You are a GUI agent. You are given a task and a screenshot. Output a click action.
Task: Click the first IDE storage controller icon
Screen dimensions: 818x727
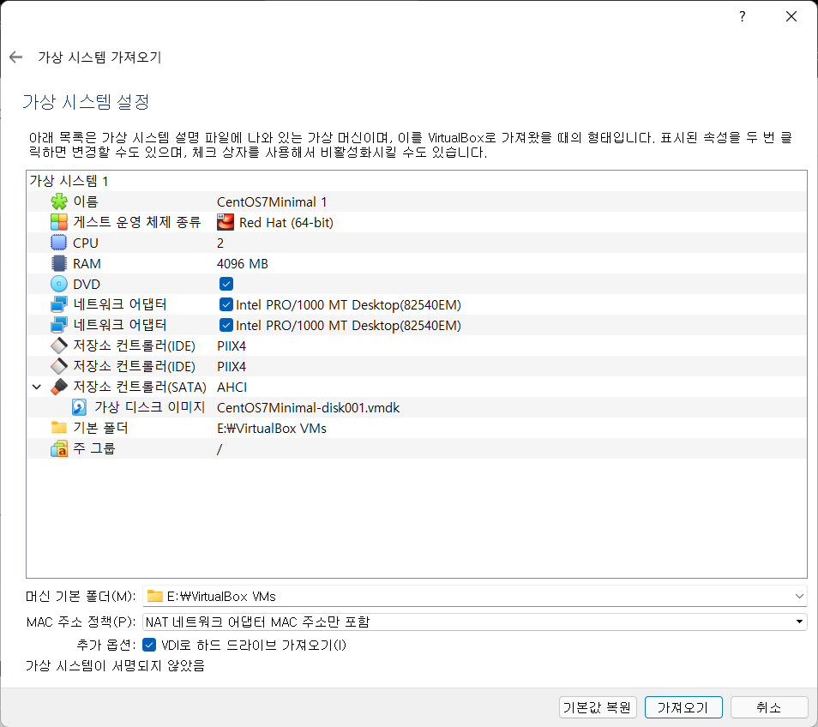[59, 345]
